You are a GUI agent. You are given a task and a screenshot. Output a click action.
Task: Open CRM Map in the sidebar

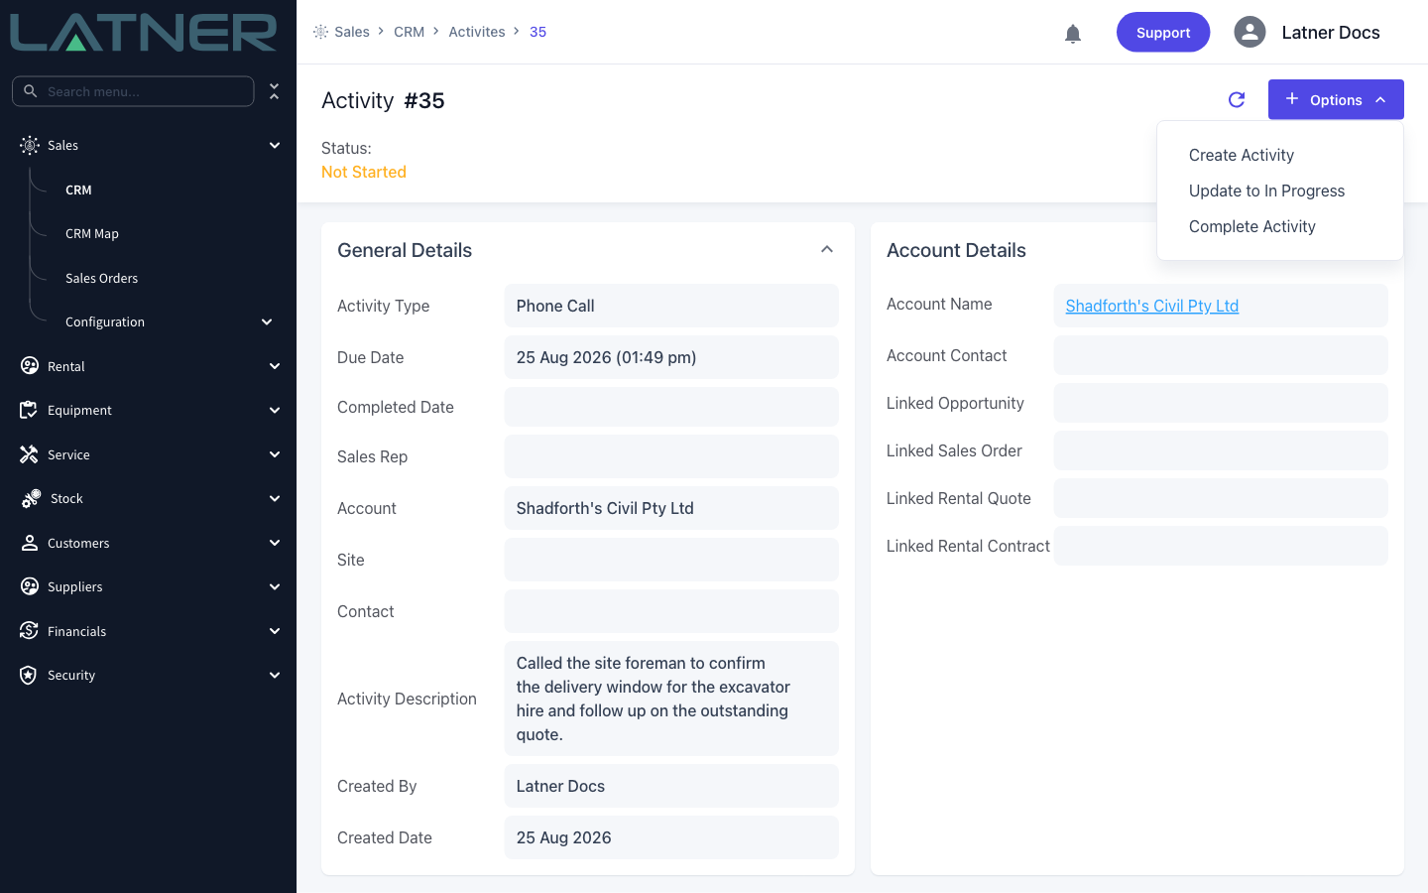[x=92, y=233]
